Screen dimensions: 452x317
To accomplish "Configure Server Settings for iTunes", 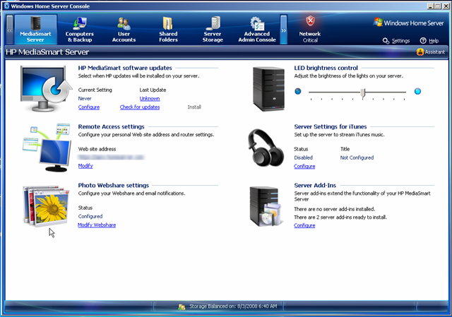I will coord(304,166).
